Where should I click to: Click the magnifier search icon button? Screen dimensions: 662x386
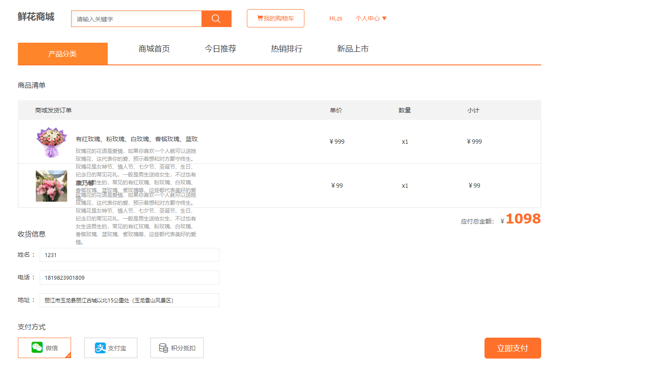click(216, 19)
